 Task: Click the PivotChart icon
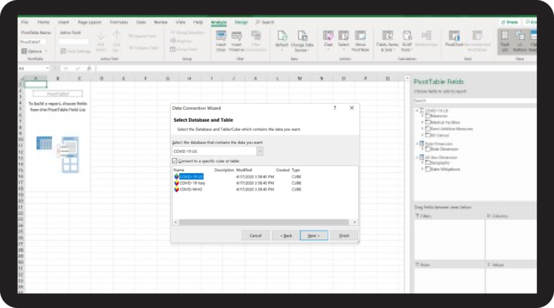(x=454, y=36)
